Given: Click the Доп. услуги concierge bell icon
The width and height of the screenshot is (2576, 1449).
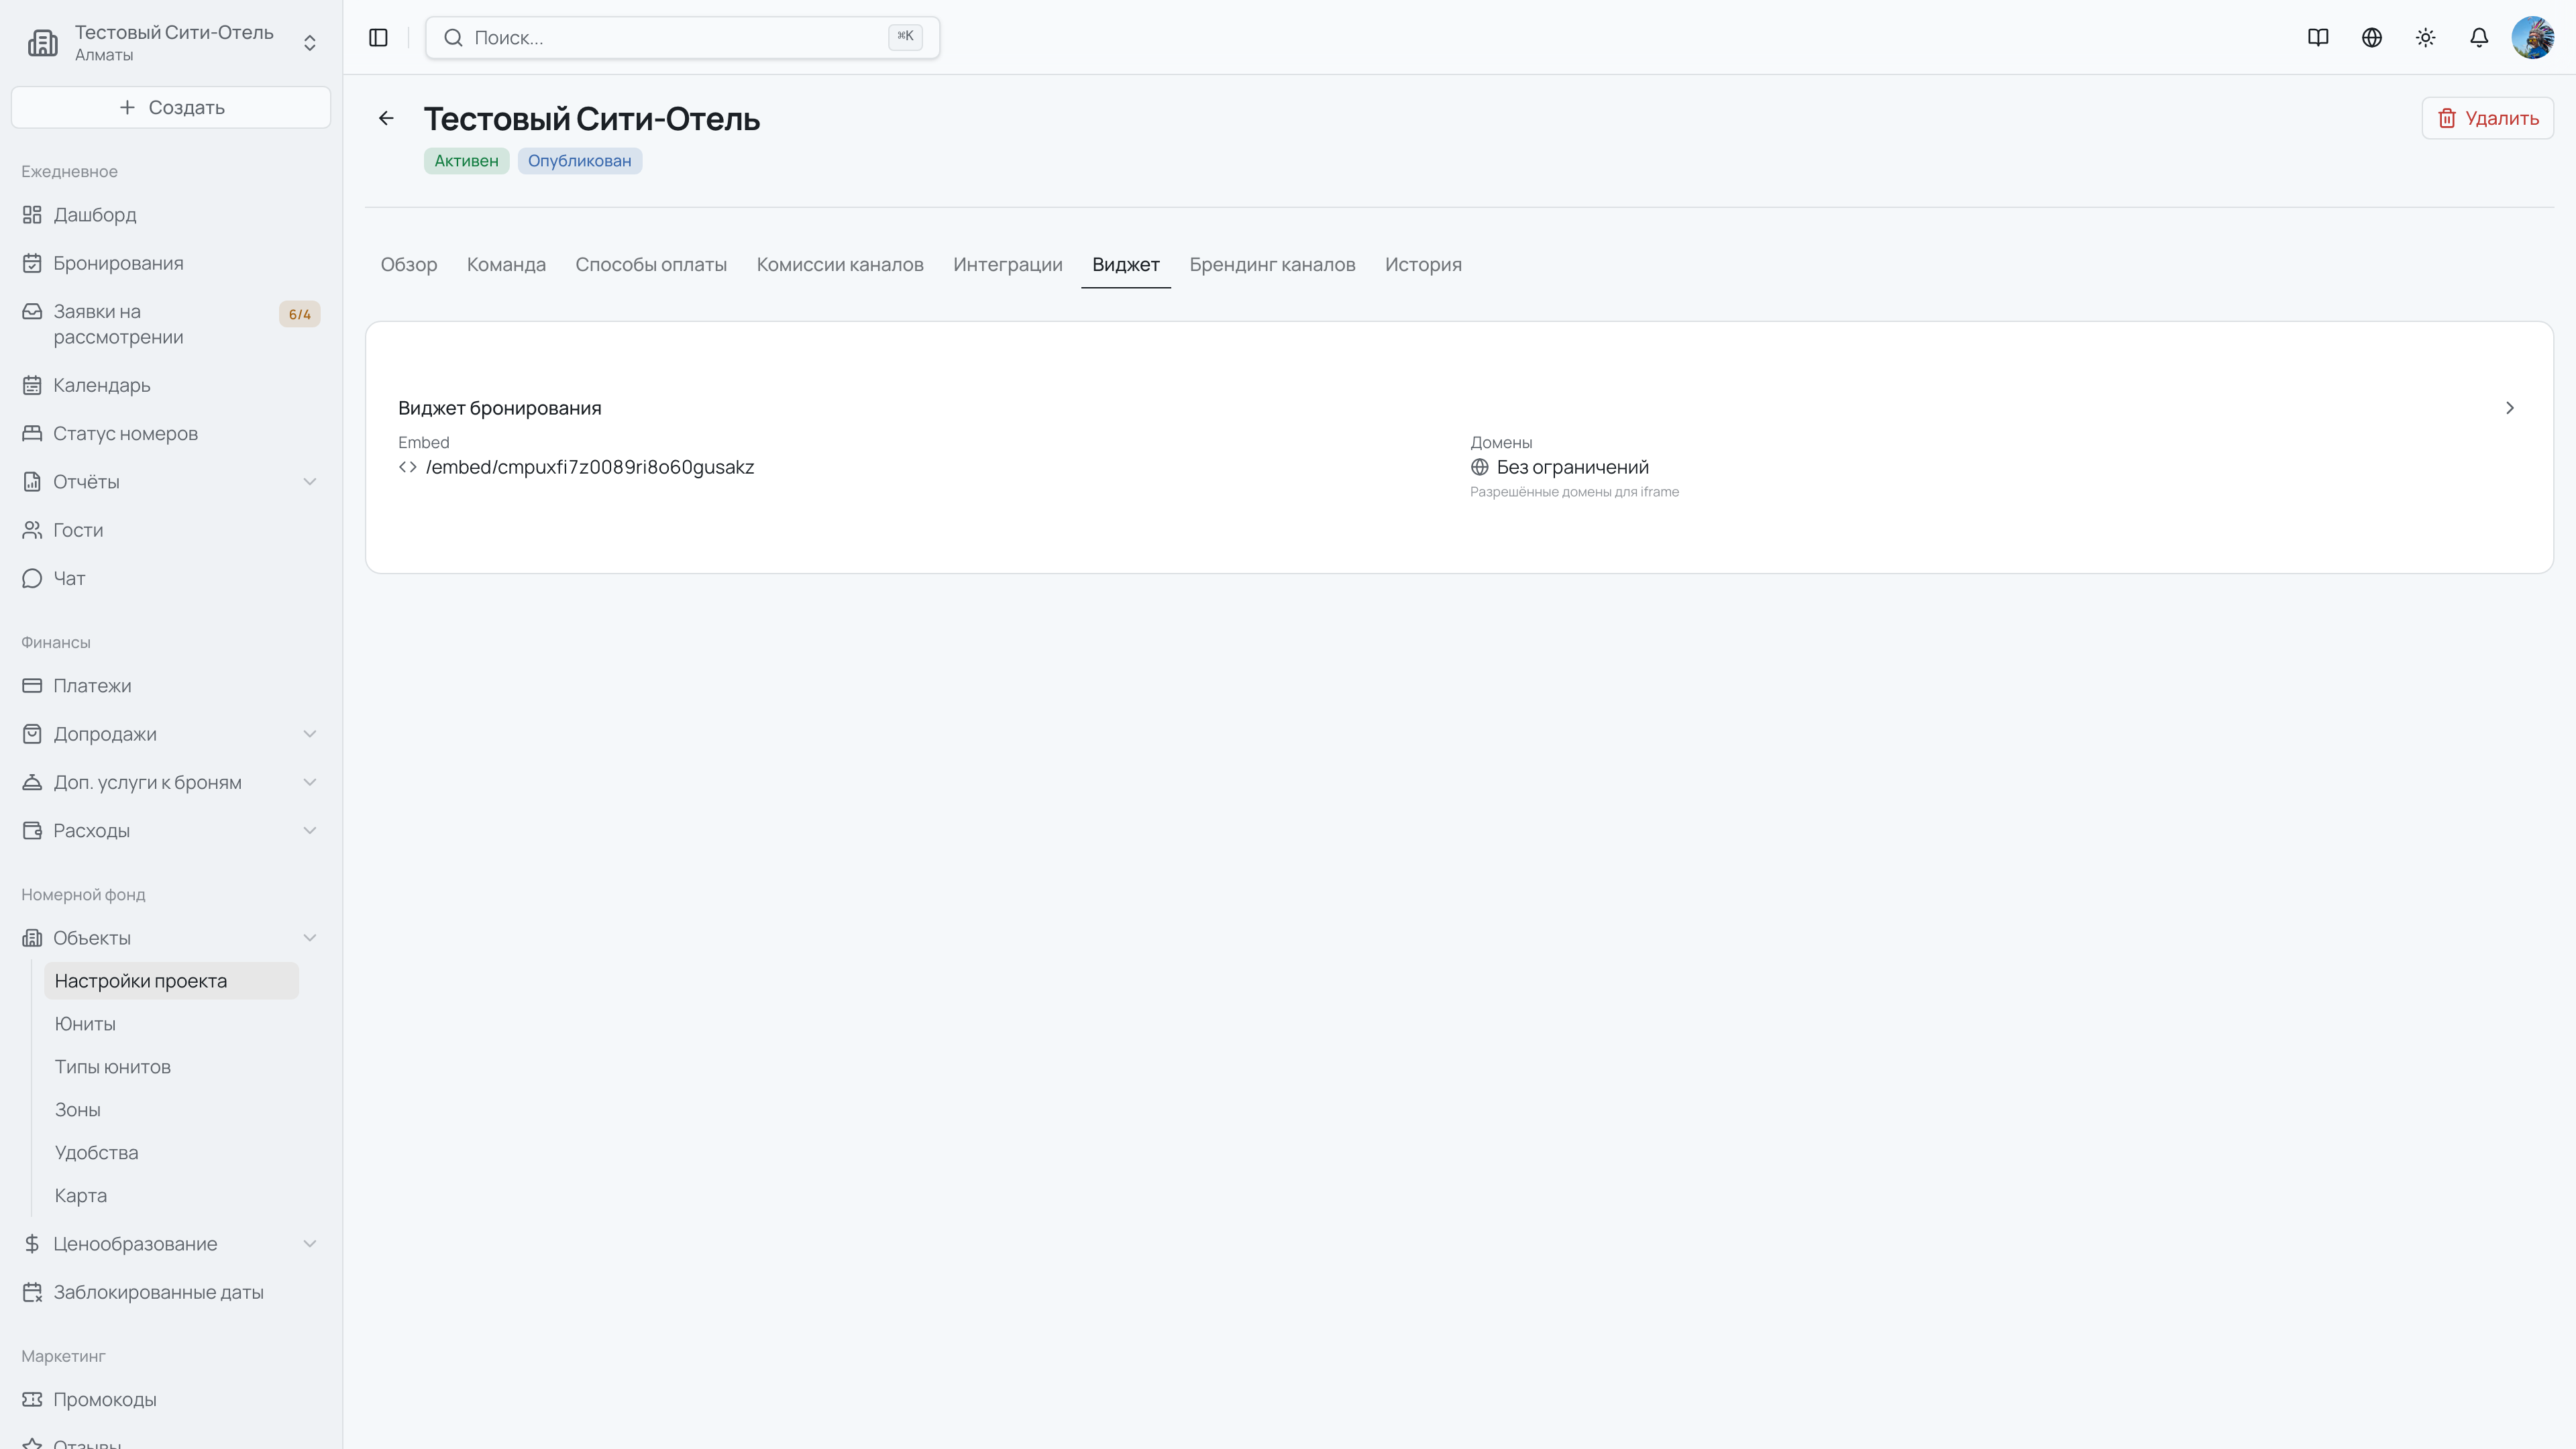Looking at the screenshot, I should 32,782.
